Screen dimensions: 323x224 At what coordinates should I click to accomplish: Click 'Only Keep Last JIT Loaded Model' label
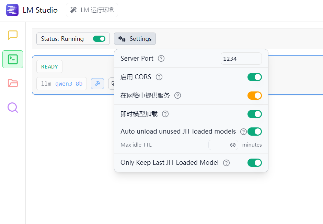click(x=170, y=163)
